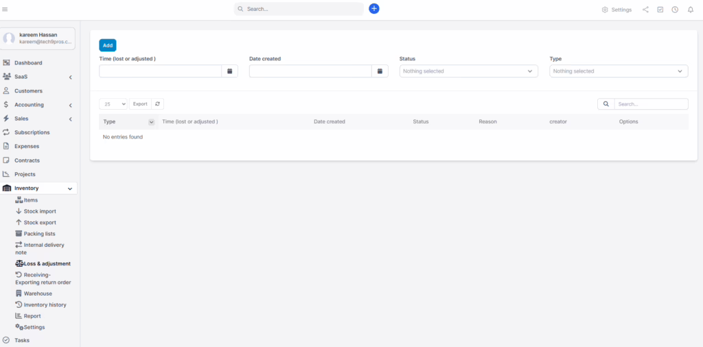Open the notifications bell icon
Screen dimensions: 703x347
tap(690, 10)
